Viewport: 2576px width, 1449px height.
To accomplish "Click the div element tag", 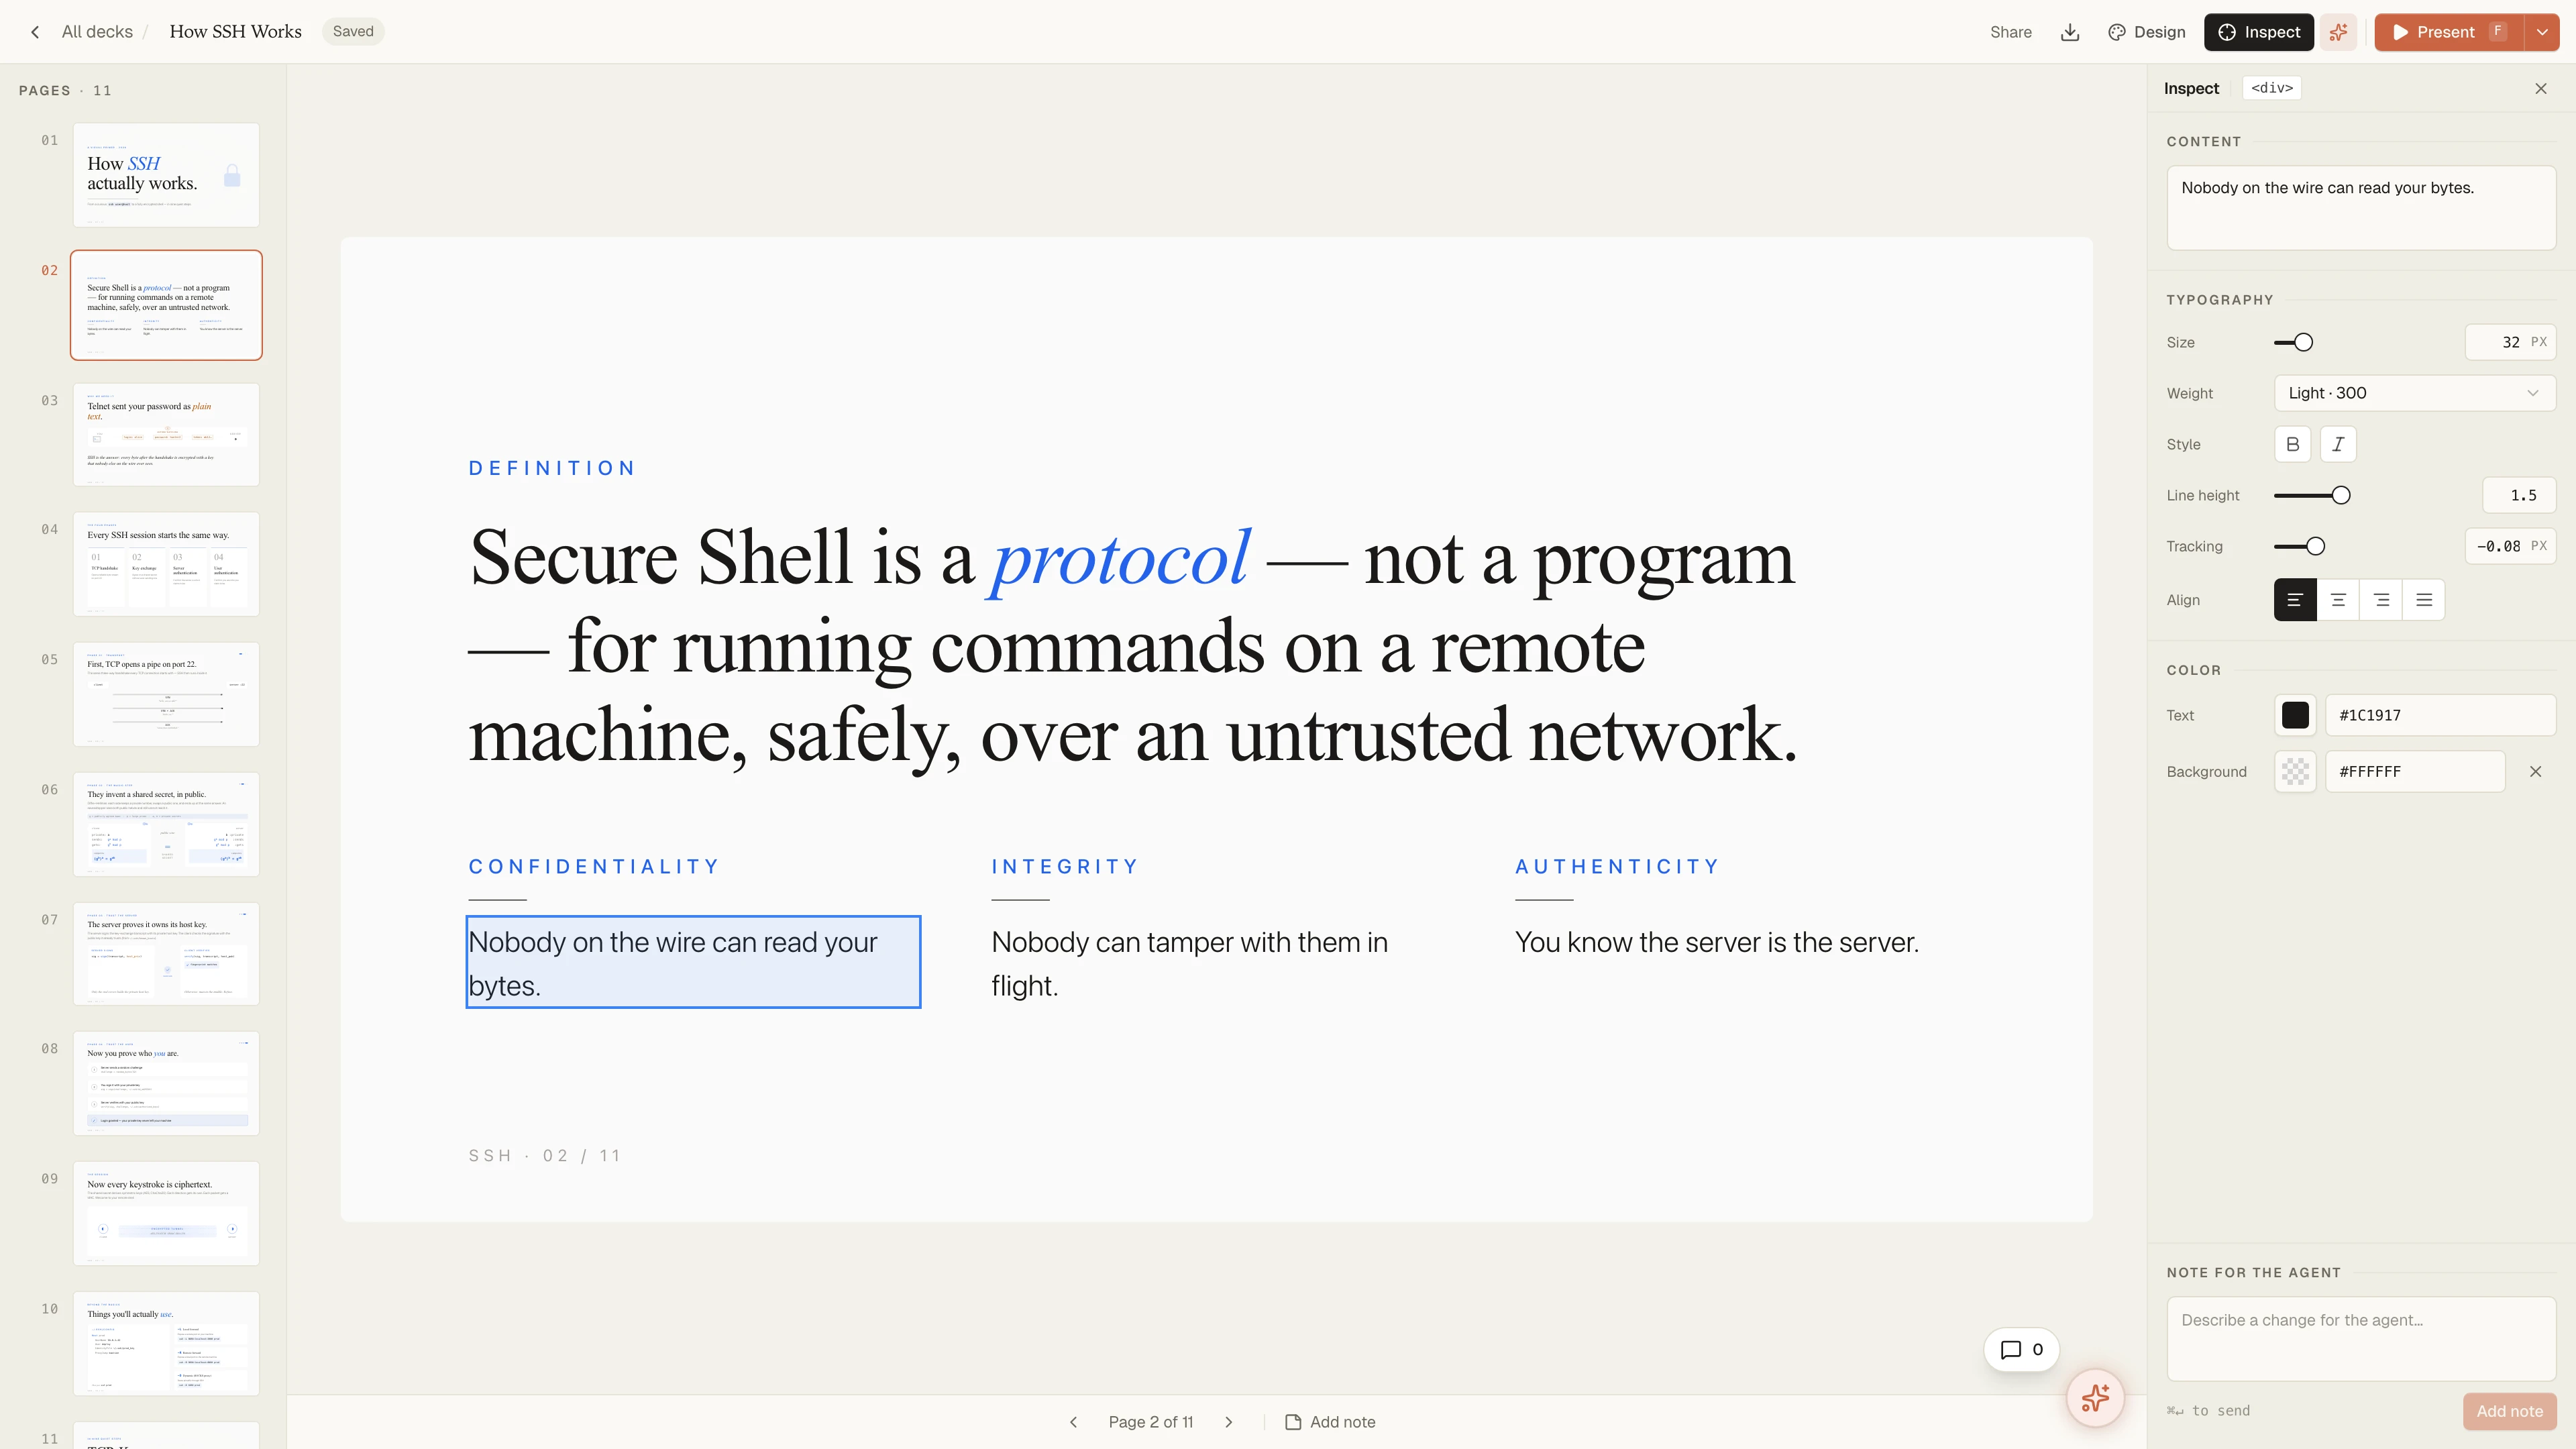I will [x=2272, y=88].
